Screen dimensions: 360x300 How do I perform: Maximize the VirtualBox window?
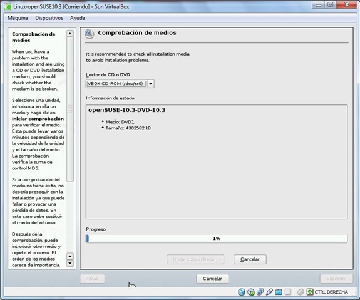(x=331, y=5)
